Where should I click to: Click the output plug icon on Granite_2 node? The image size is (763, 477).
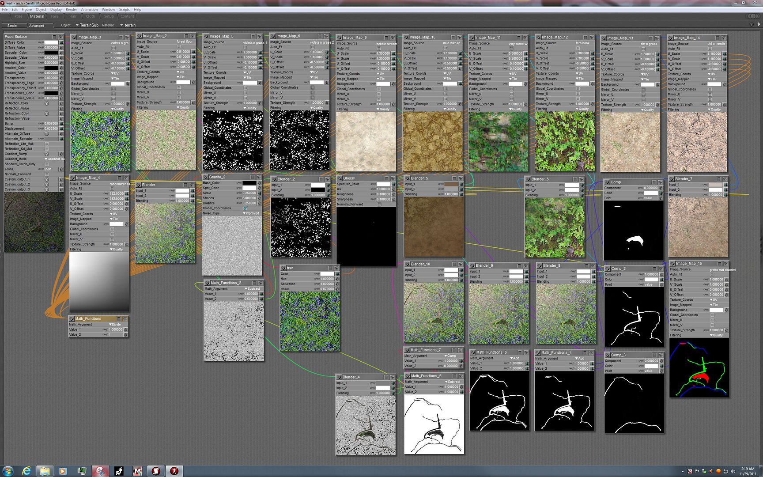coord(206,177)
